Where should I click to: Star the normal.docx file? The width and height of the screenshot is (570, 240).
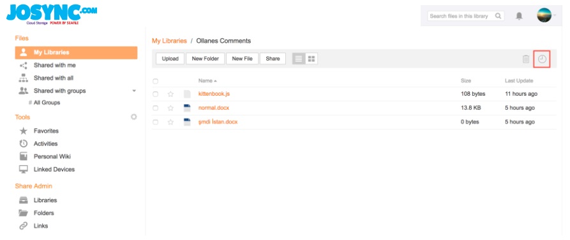coord(170,108)
